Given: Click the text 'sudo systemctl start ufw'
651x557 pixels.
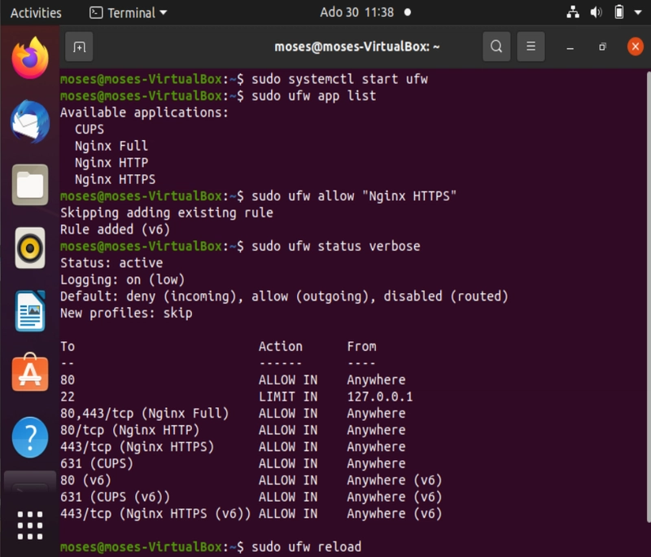Looking at the screenshot, I should coord(339,79).
